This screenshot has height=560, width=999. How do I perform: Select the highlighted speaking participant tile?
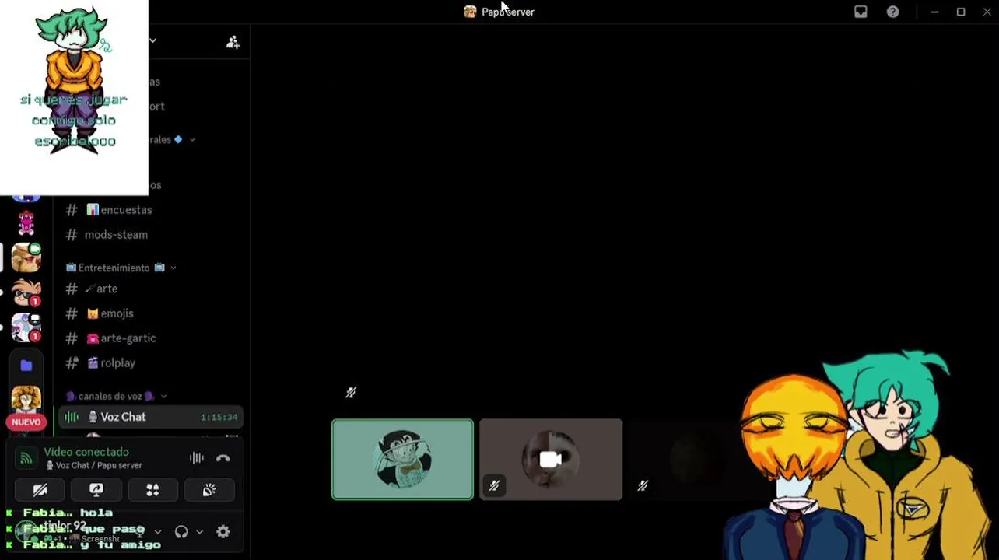pos(402,460)
